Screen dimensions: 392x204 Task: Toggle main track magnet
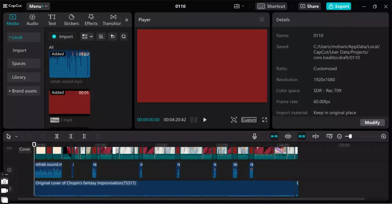pos(274,136)
